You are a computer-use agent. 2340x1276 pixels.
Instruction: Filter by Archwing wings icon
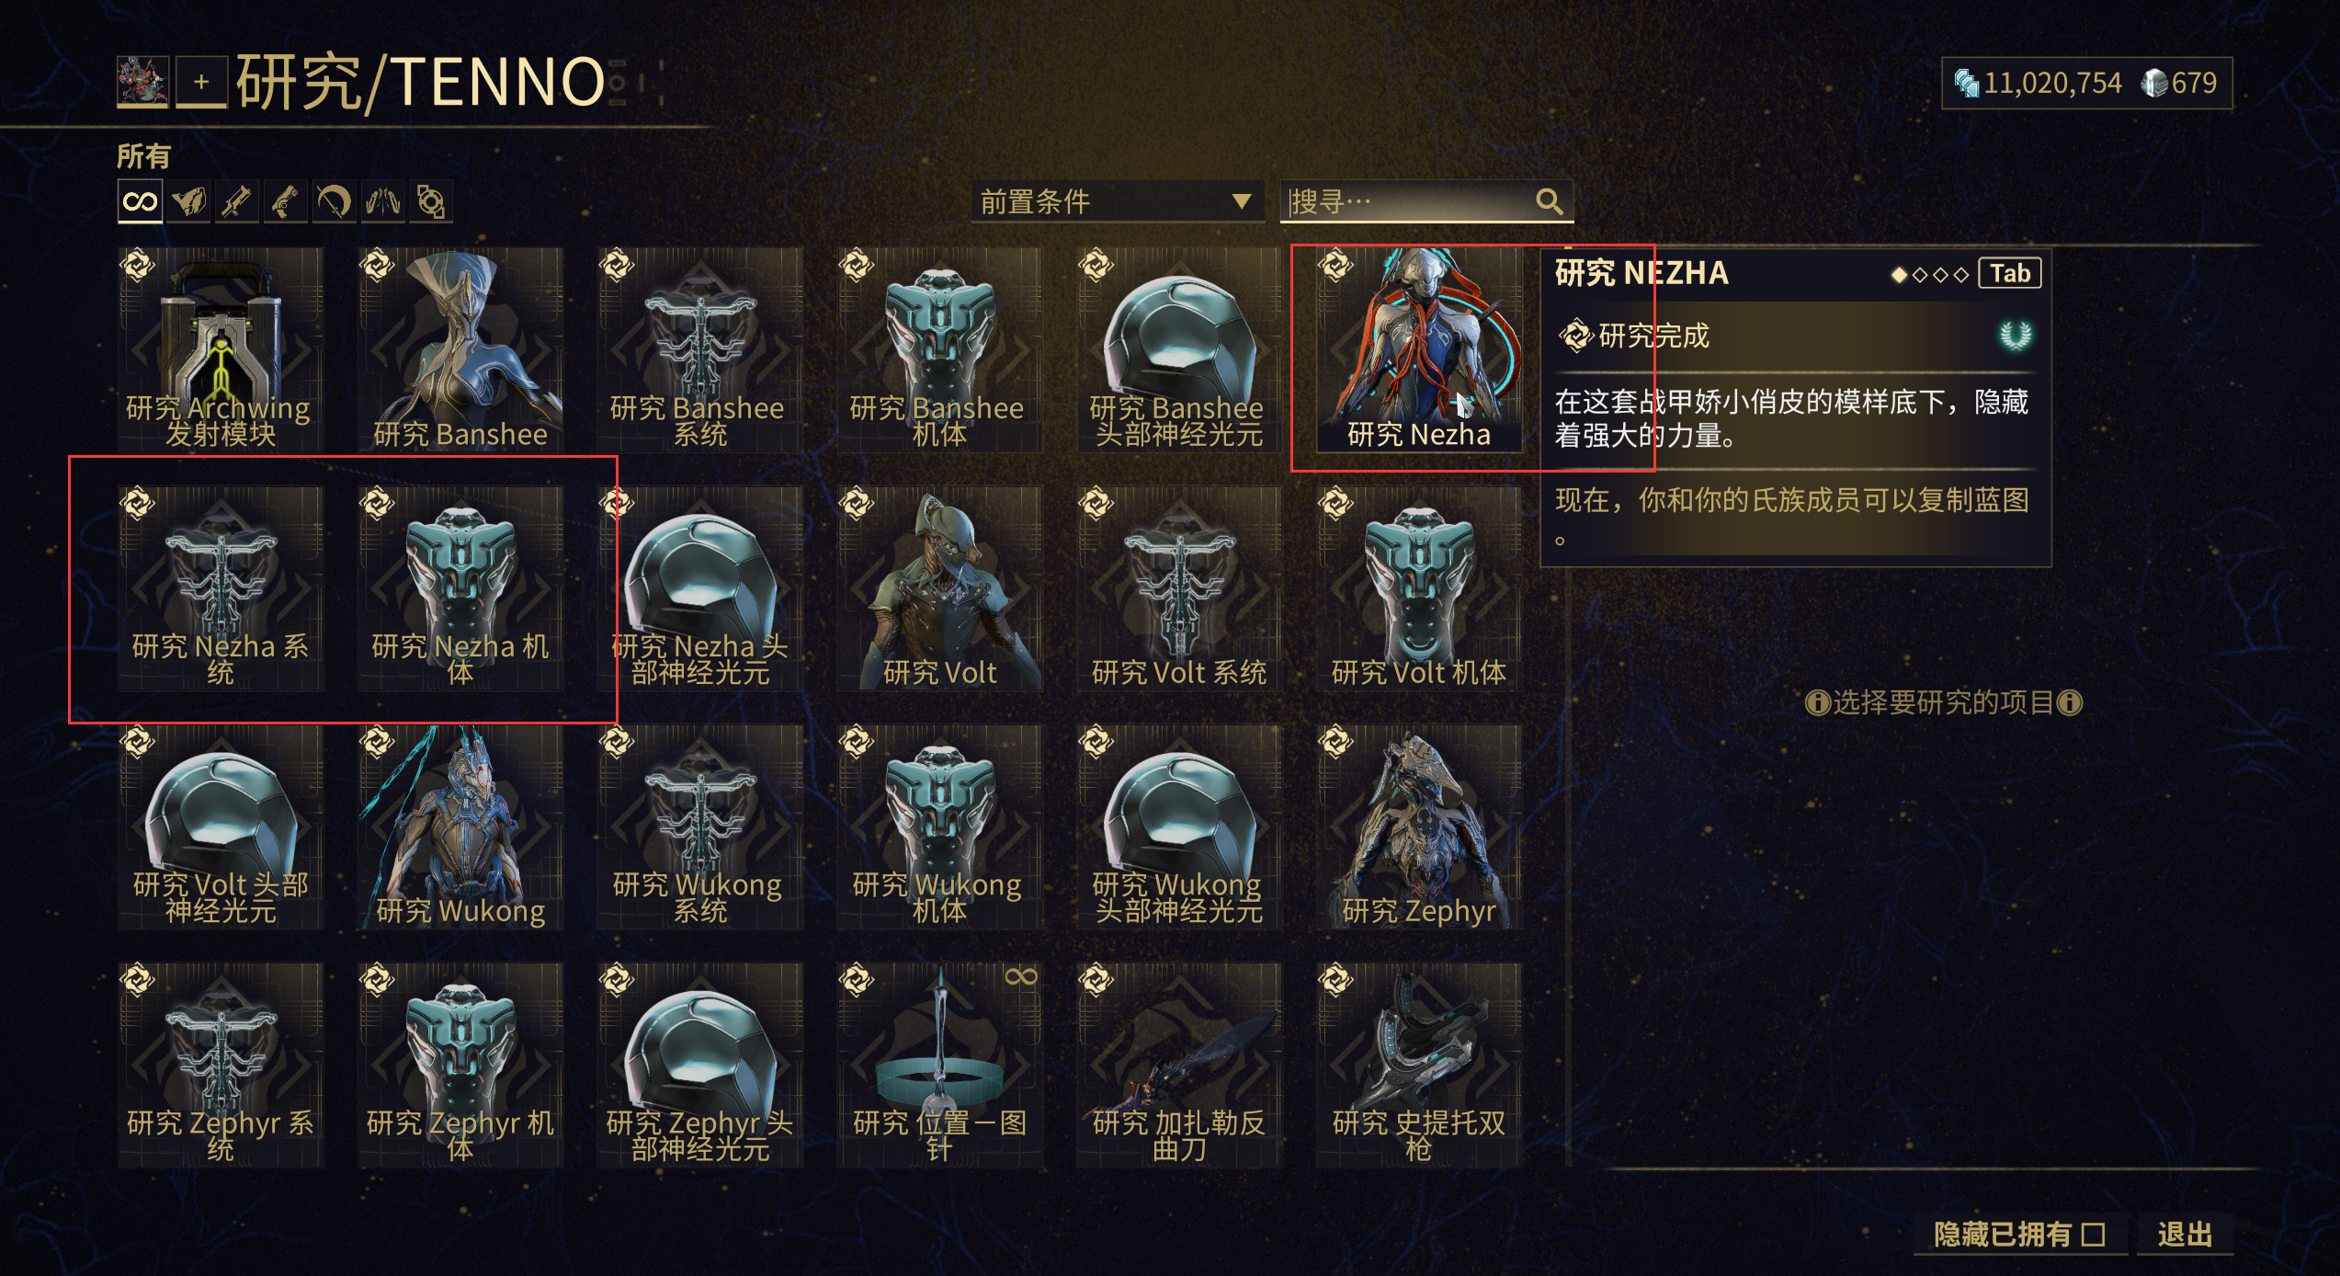[x=382, y=201]
